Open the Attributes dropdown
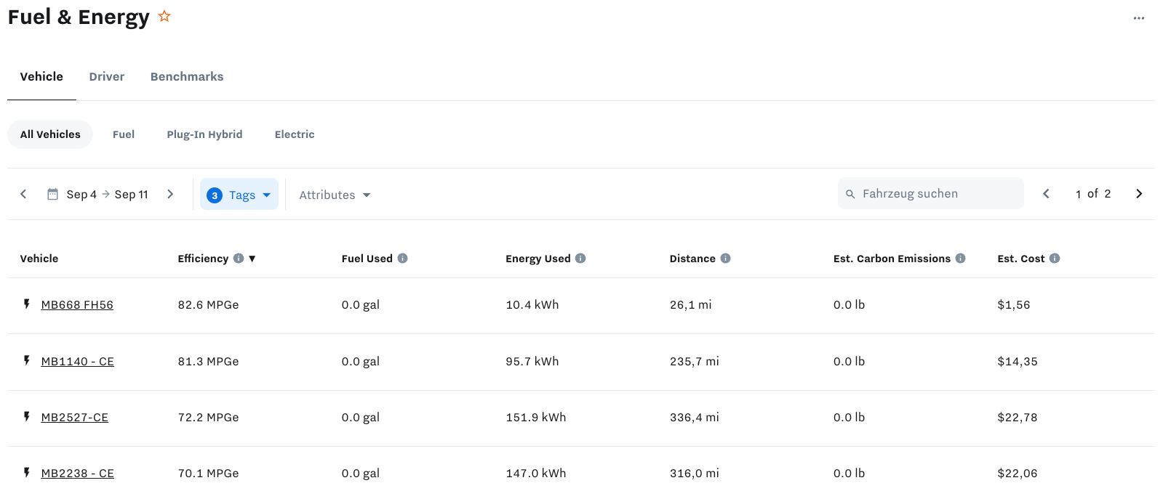 (334, 194)
